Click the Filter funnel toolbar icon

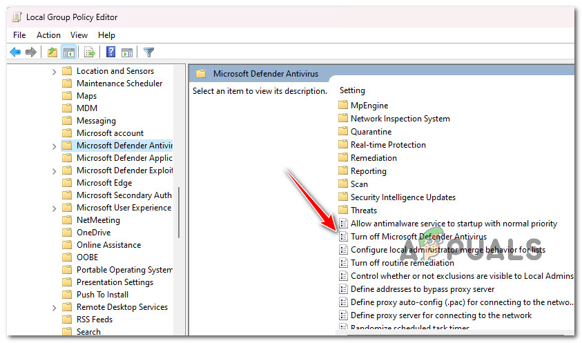coord(149,52)
